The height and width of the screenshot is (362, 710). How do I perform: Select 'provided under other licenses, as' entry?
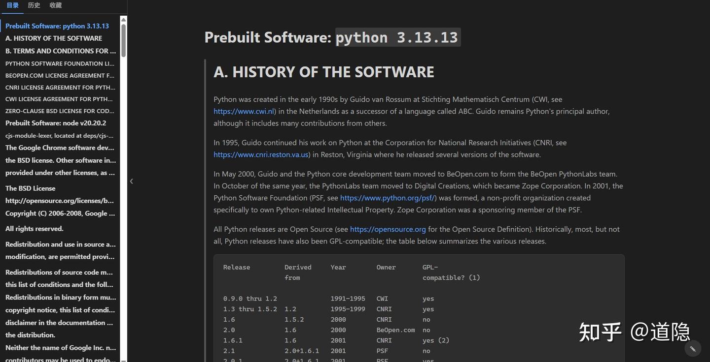coord(60,173)
